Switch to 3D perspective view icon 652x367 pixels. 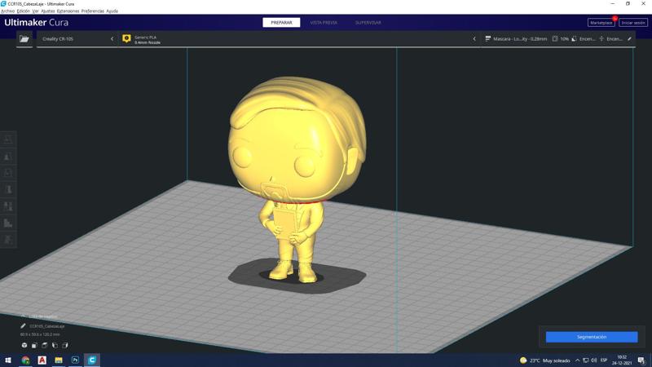pos(24,345)
